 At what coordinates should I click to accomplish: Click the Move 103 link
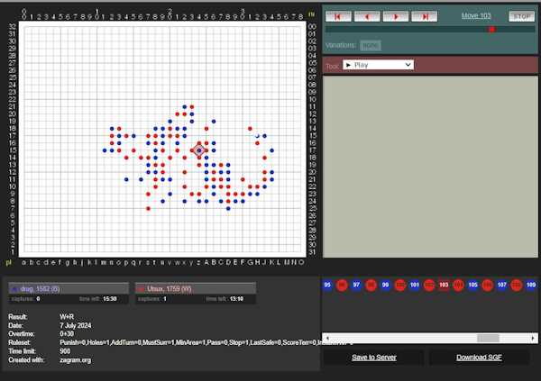(x=475, y=16)
